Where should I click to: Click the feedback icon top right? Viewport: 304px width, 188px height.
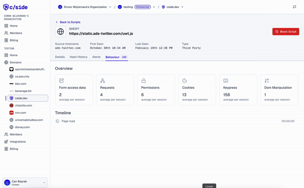pyautogui.click(x=294, y=7)
